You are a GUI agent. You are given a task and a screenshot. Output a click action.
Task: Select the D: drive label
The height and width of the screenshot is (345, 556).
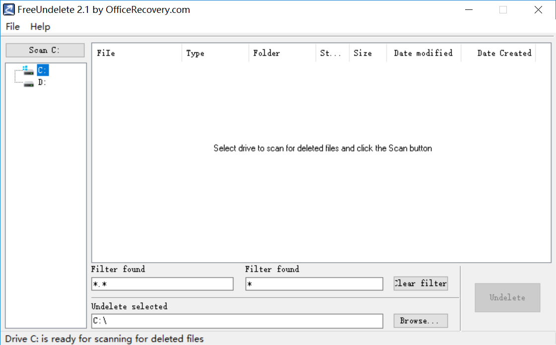pos(42,83)
